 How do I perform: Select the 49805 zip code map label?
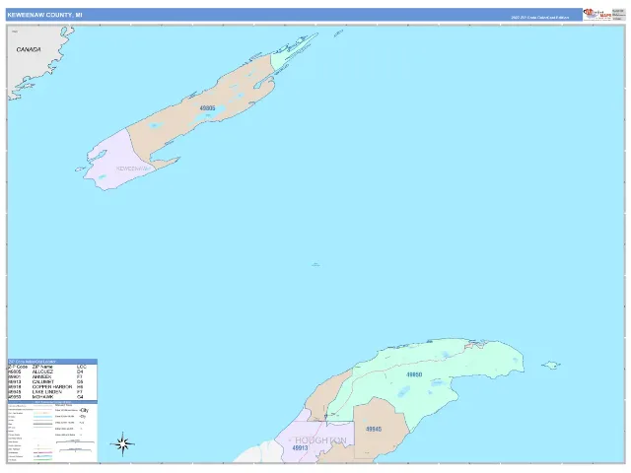coord(207,108)
